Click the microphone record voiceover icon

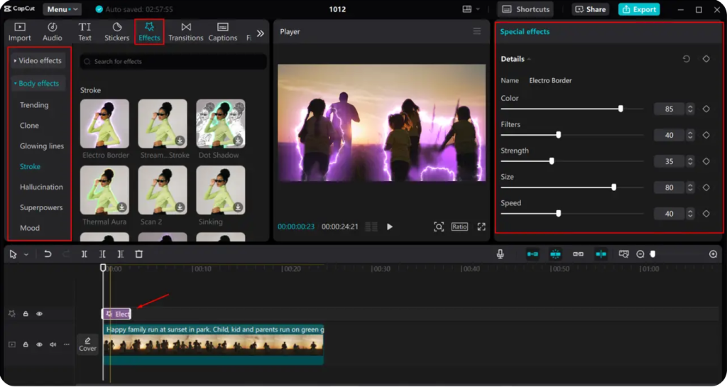[x=501, y=254]
